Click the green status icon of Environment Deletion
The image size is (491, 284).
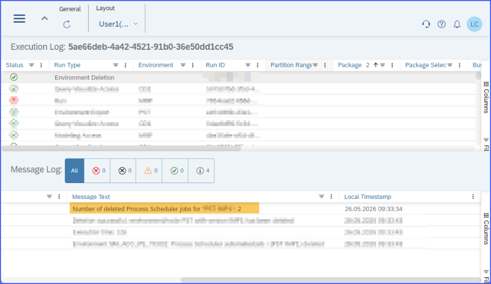pos(14,77)
